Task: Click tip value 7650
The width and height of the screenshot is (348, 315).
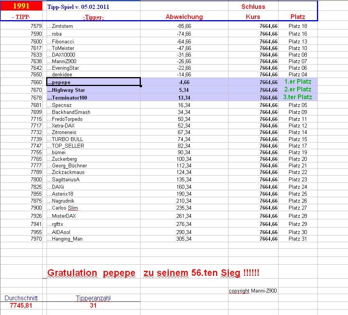Action: pos(36,75)
